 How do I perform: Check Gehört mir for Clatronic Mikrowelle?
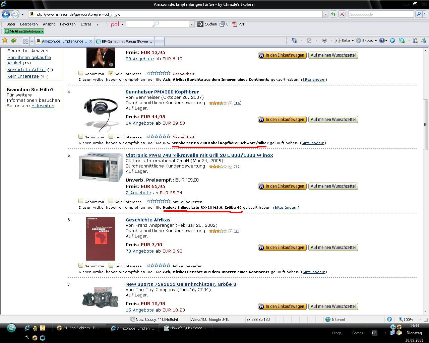[81, 201]
